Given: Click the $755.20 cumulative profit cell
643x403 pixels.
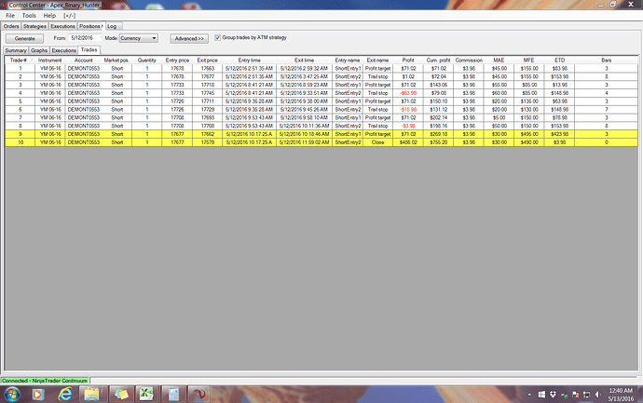Looking at the screenshot, I should [x=438, y=142].
